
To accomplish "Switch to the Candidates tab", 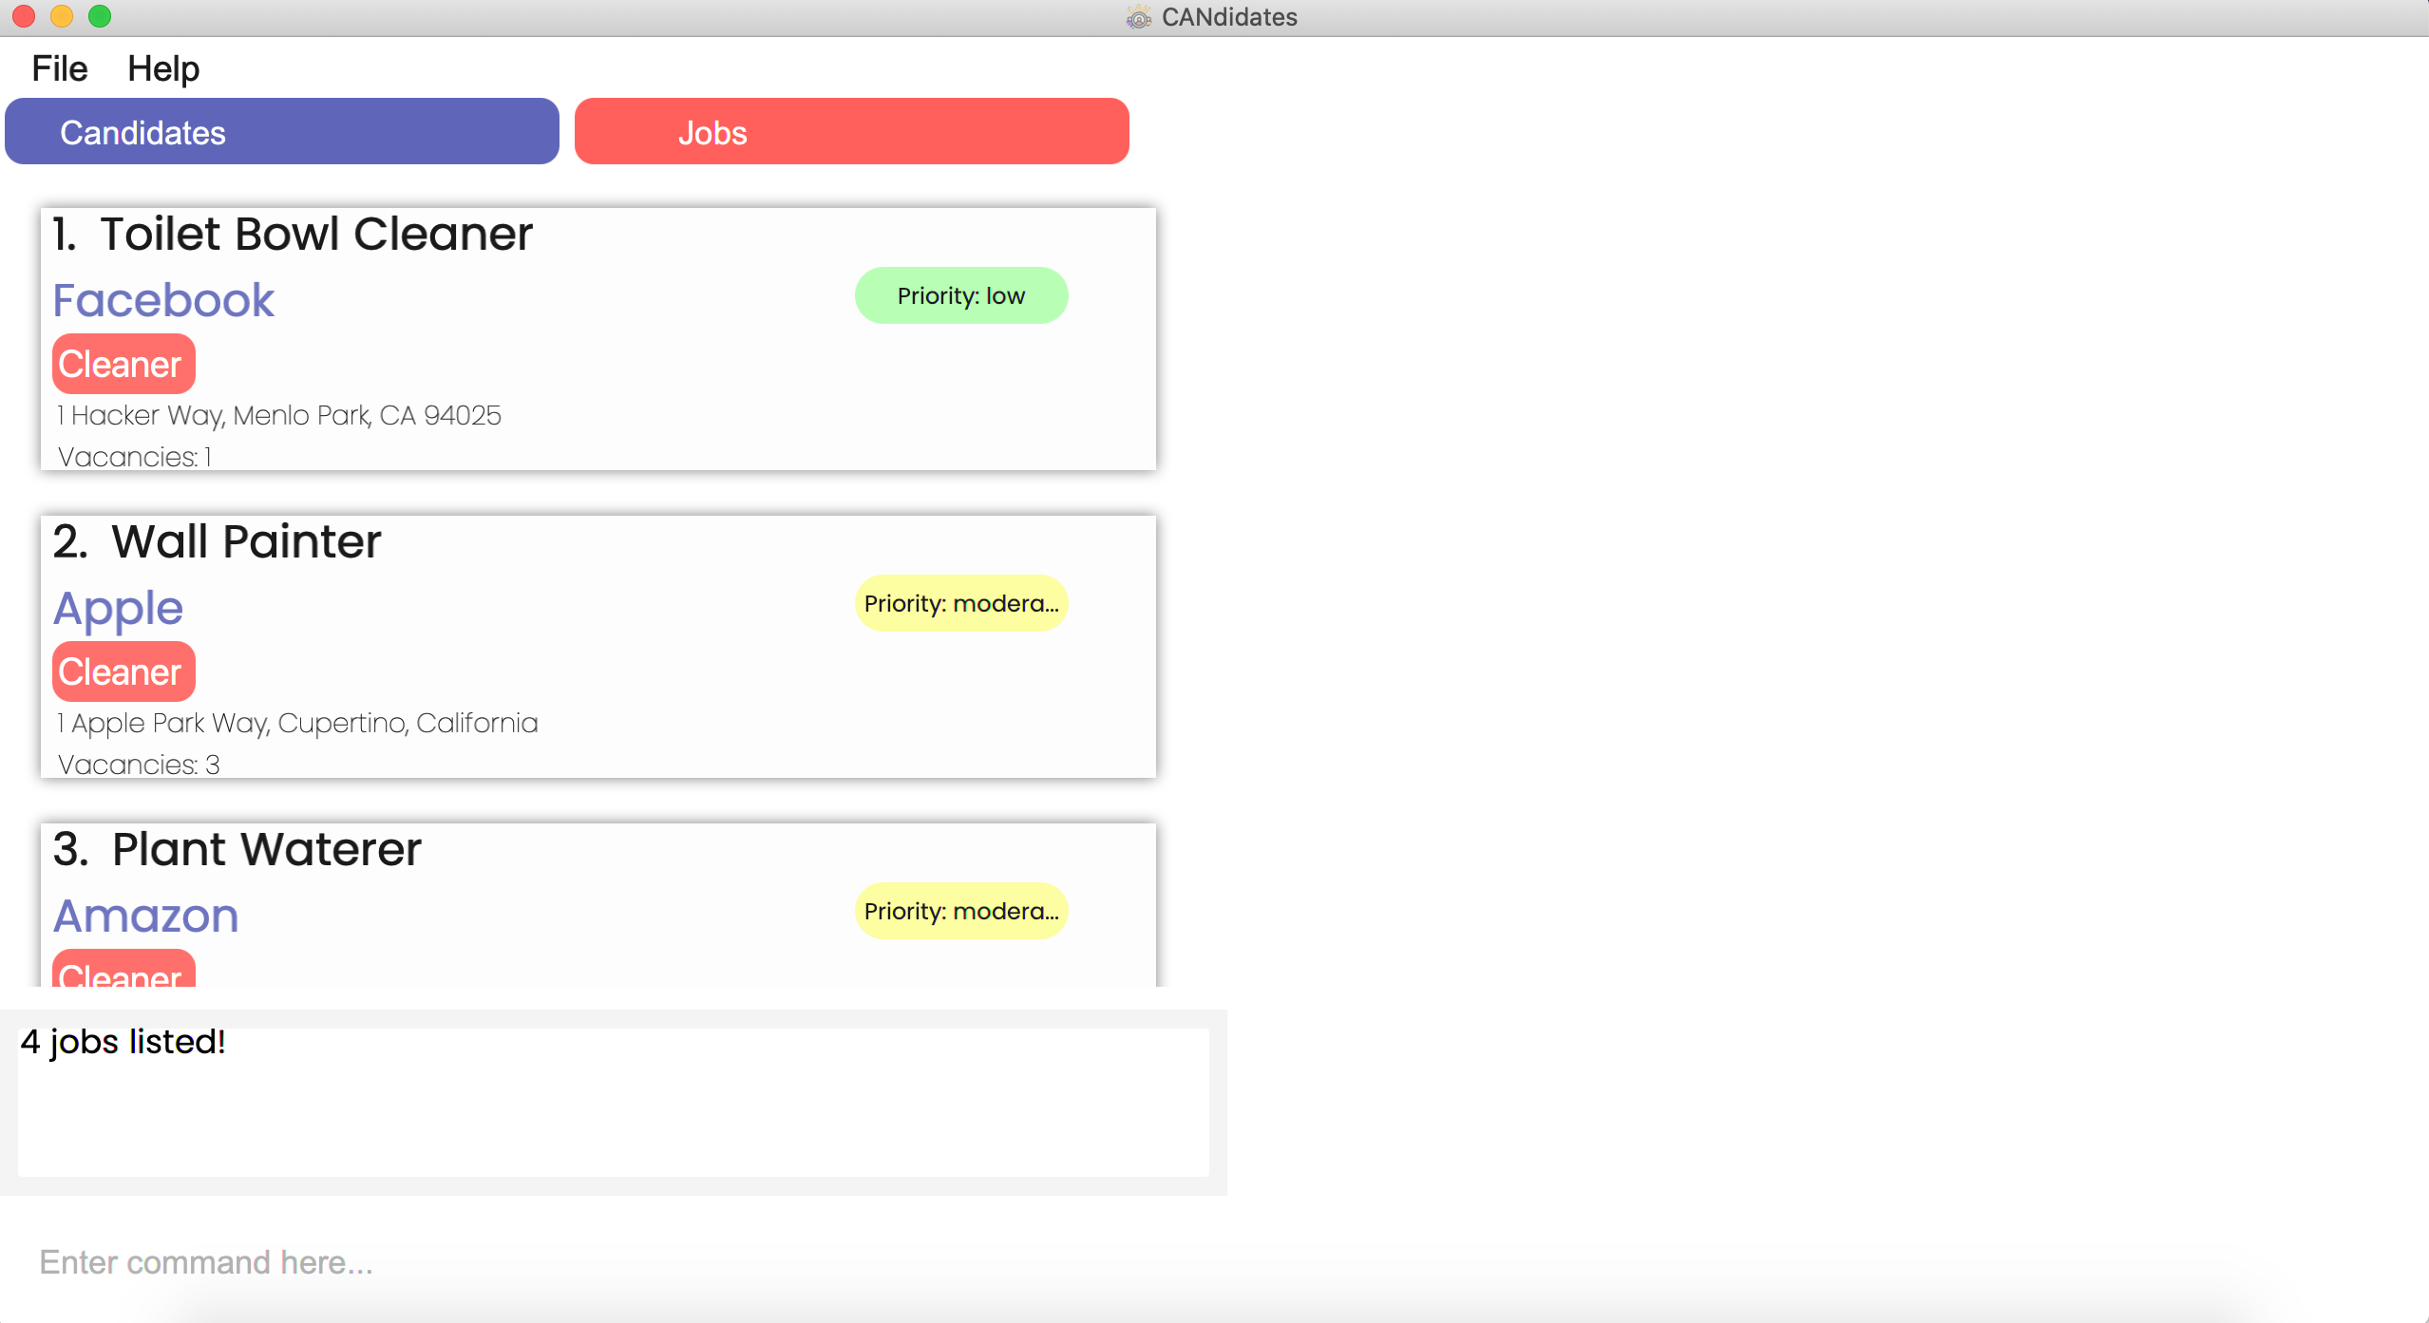I will coord(282,131).
